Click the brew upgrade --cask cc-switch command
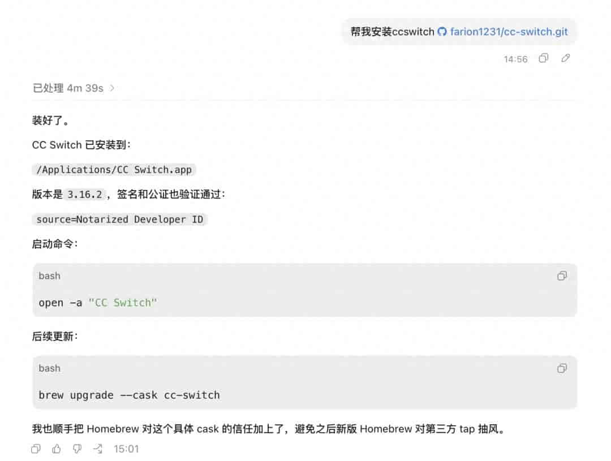Image resolution: width=611 pixels, height=461 pixels. tap(129, 395)
